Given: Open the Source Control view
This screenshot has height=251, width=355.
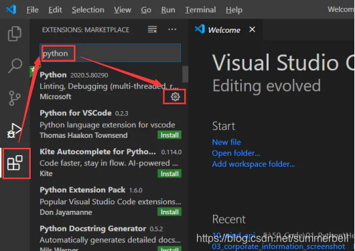Looking at the screenshot, I should (x=15, y=98).
